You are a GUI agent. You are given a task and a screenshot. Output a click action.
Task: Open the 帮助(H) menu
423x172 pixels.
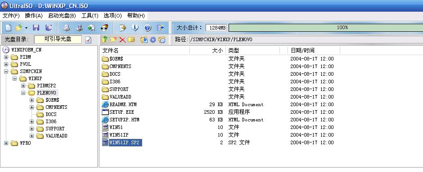[x=136, y=16]
